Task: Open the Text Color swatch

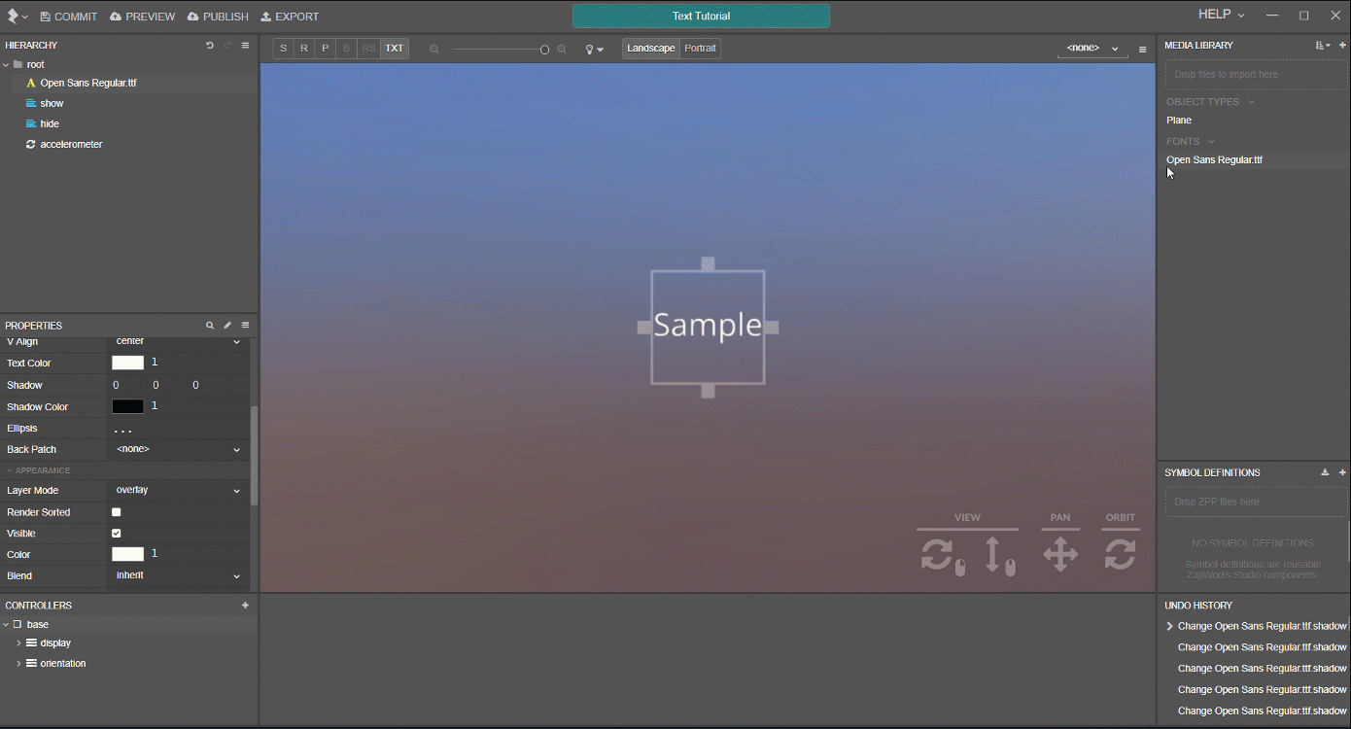Action: pos(127,364)
